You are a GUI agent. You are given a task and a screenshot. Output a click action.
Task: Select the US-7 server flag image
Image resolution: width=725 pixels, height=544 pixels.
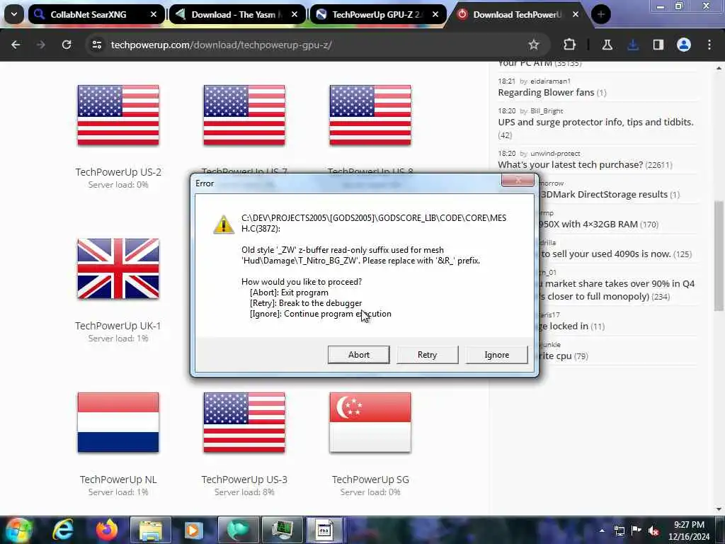244,115
